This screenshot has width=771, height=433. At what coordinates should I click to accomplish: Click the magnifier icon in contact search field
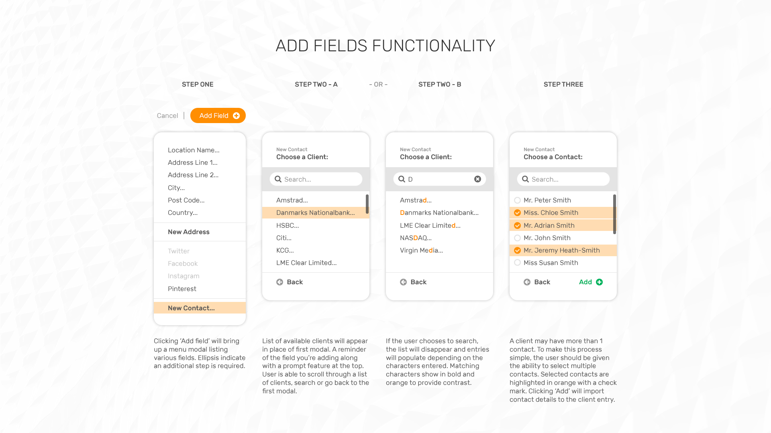[x=525, y=179]
